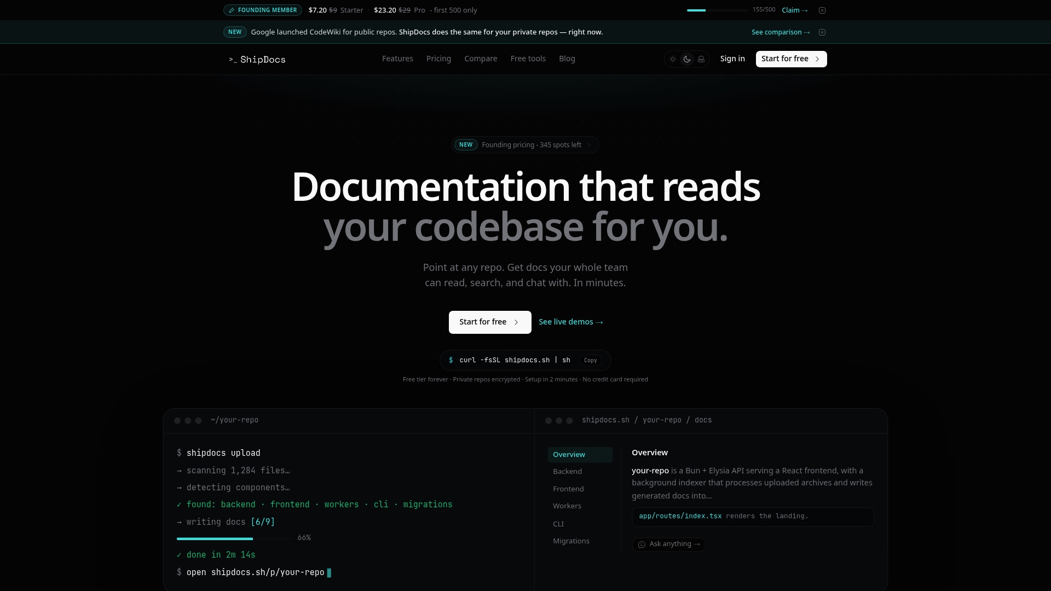This screenshot has width=1051, height=591.
Task: Select Migrations in docs sidebar
Action: coord(571,541)
